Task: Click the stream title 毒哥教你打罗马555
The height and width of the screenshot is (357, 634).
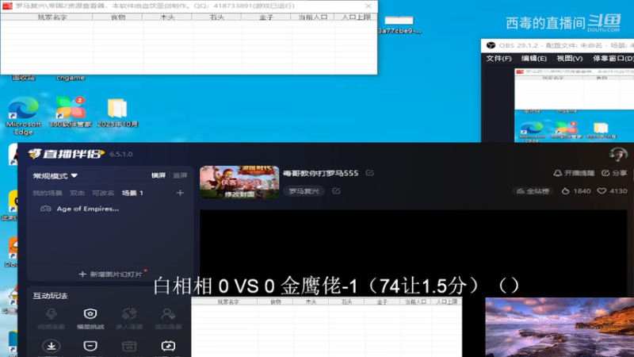Action: click(321, 173)
